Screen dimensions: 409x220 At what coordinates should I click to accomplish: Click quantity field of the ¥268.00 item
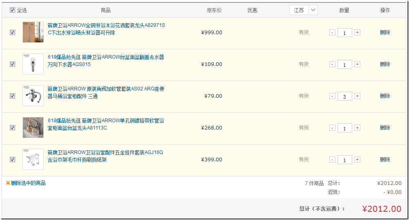(x=344, y=128)
